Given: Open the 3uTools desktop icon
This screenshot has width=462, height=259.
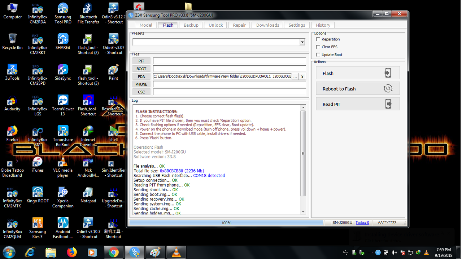Looking at the screenshot, I should tap(12, 72).
